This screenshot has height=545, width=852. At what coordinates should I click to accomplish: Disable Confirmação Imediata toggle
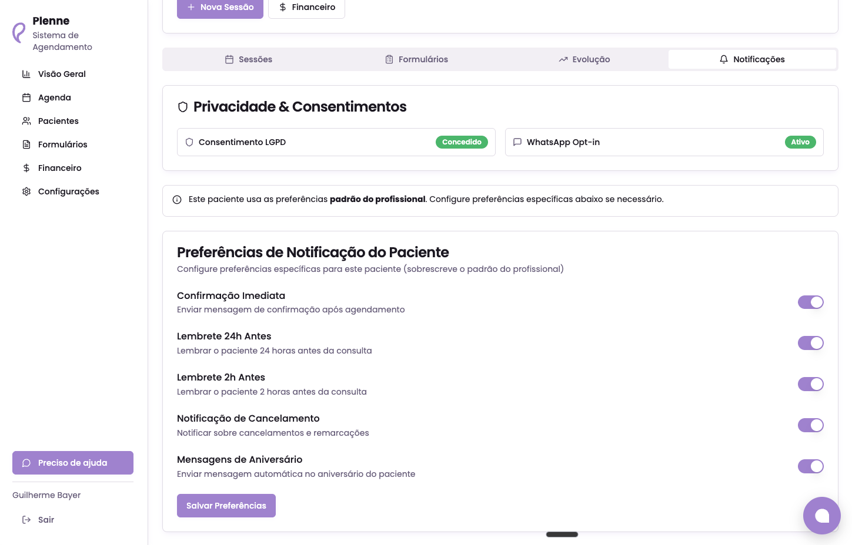(x=811, y=302)
